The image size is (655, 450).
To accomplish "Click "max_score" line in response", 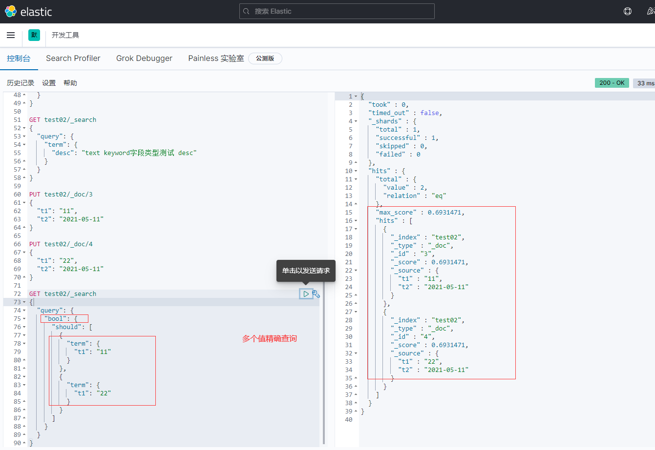I will click(x=420, y=213).
